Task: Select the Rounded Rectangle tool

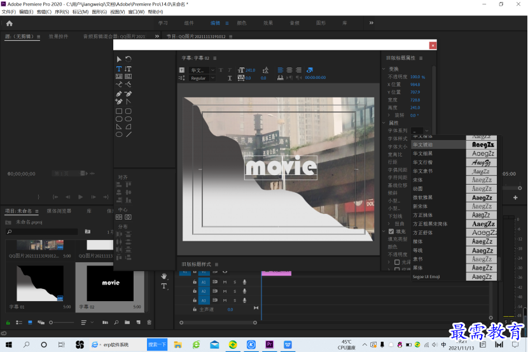Action: [129, 111]
